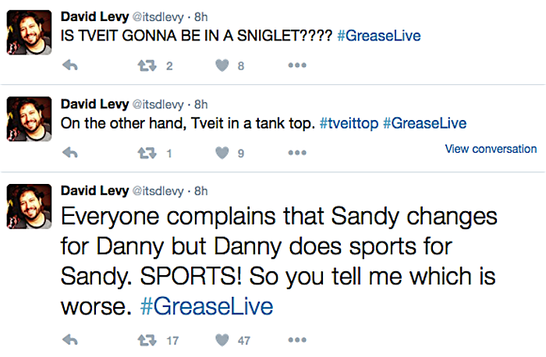Open the 8h timestamp on the Sandy tweet

(200, 191)
